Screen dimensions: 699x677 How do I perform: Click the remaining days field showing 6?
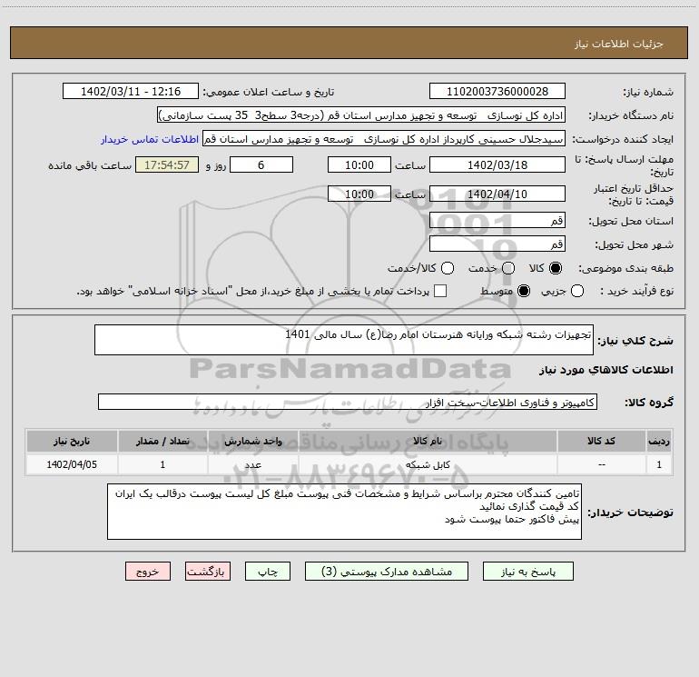pyautogui.click(x=261, y=164)
